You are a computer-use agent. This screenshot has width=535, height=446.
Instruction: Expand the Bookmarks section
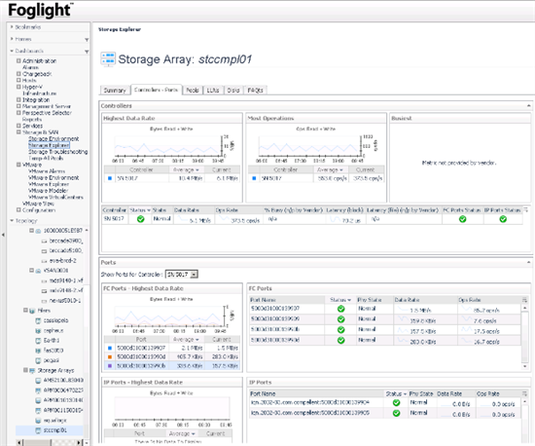pyautogui.click(x=12, y=26)
